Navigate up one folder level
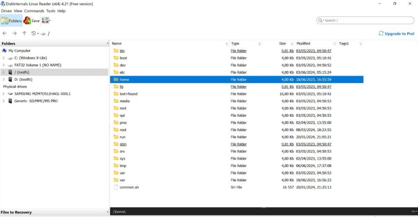The image size is (418, 217). (24, 33)
